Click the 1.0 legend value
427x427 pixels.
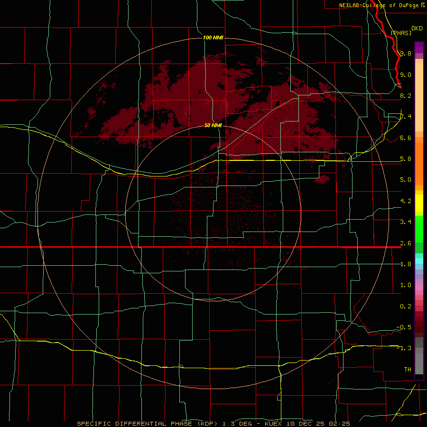click(x=406, y=285)
